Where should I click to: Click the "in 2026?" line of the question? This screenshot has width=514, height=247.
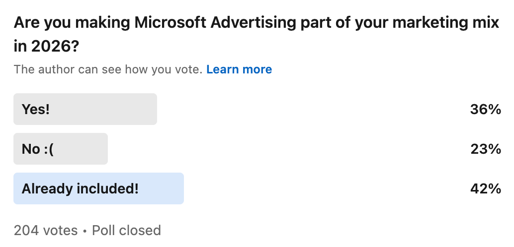click(47, 47)
